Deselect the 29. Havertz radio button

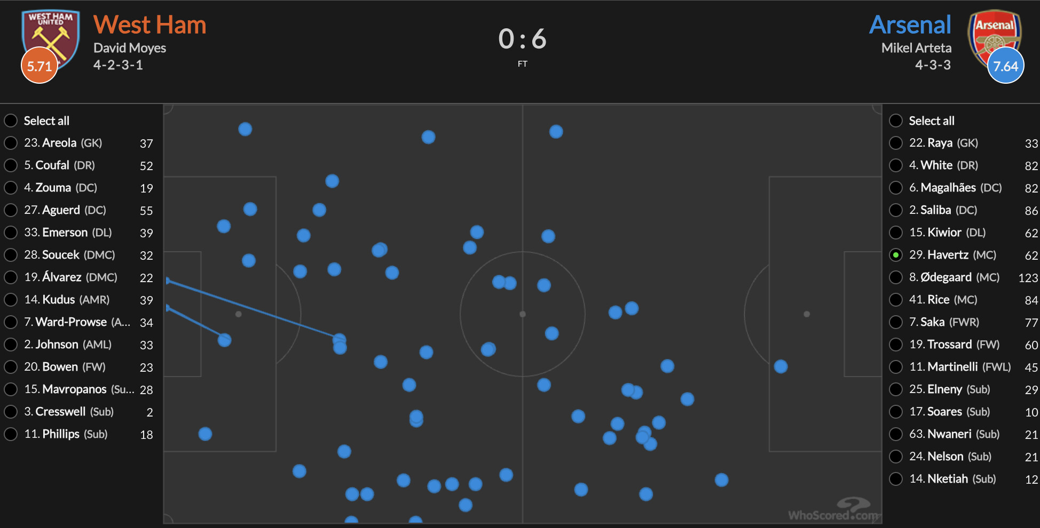click(896, 255)
